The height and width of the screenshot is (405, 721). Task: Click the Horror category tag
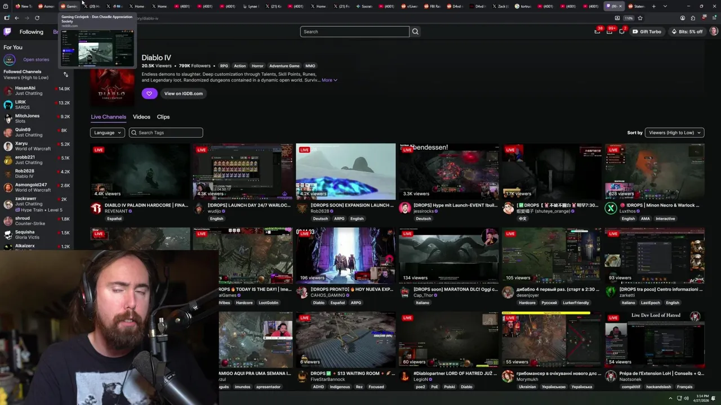[x=257, y=66]
